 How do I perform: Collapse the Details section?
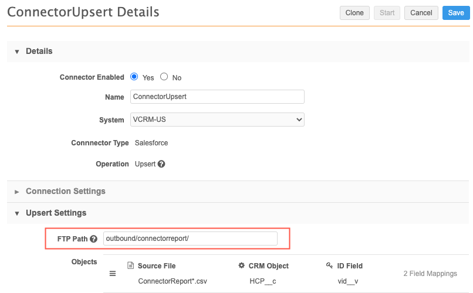pyautogui.click(x=16, y=52)
